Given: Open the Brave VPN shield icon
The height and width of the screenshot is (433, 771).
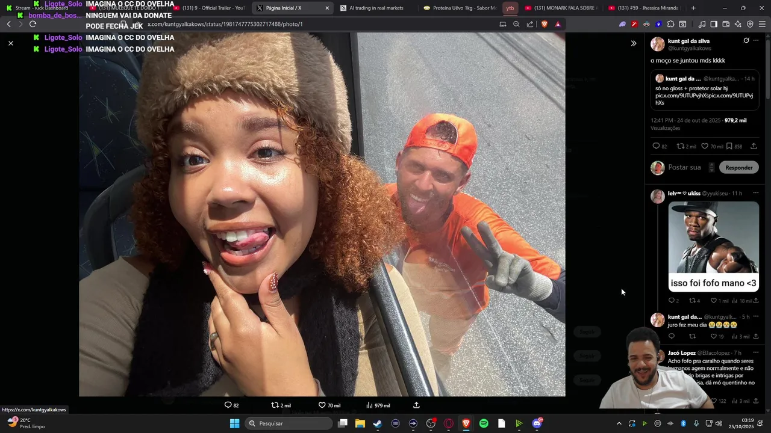Looking at the screenshot, I should pos(750,24).
